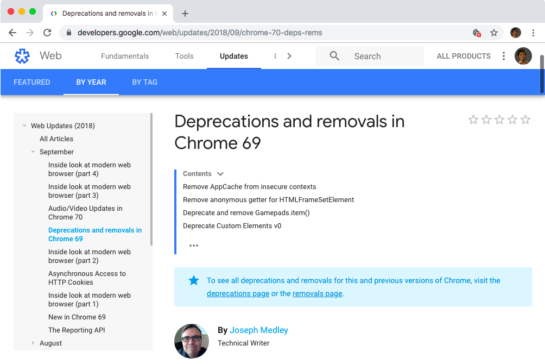The width and height of the screenshot is (545, 364).
Task: Collapse the September section in sidebar
Action: 33,152
